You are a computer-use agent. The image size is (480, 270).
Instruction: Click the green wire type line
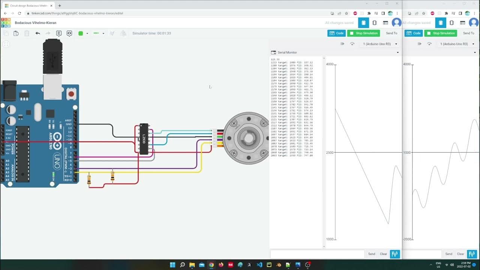point(96,33)
